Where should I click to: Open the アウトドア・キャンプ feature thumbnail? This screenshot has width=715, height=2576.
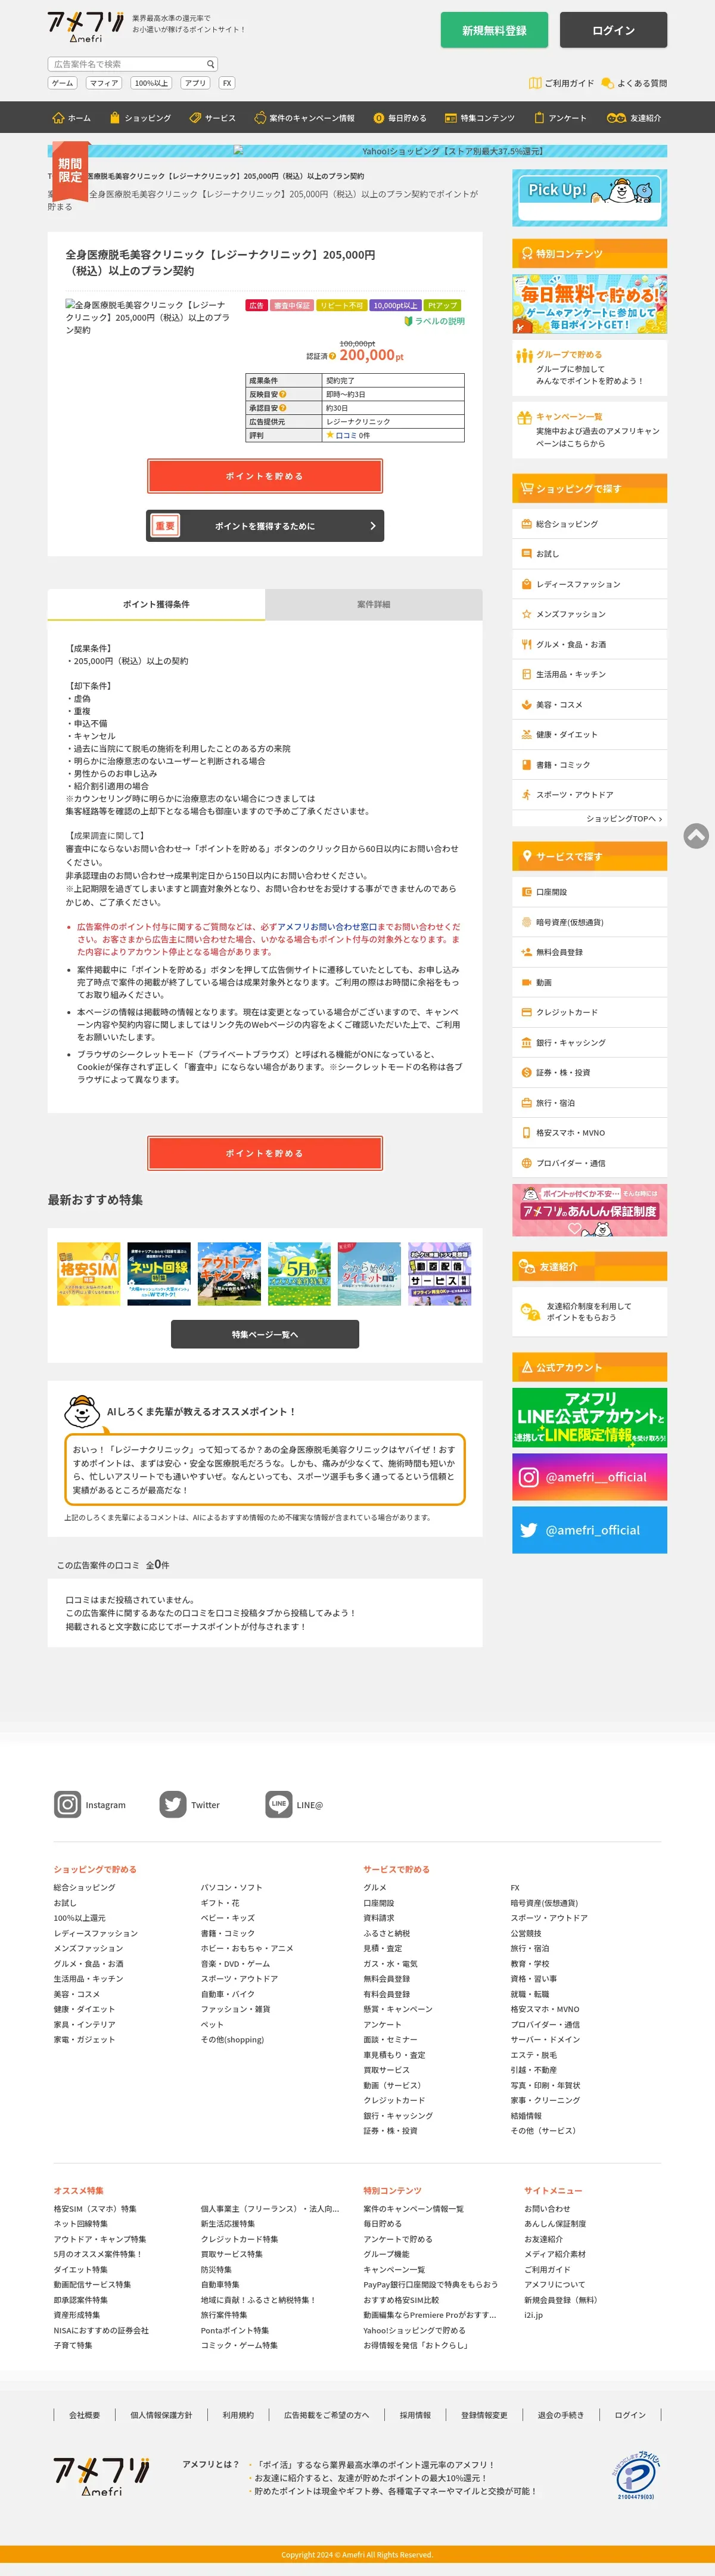point(229,1273)
